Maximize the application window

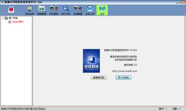(x=180, y=2)
